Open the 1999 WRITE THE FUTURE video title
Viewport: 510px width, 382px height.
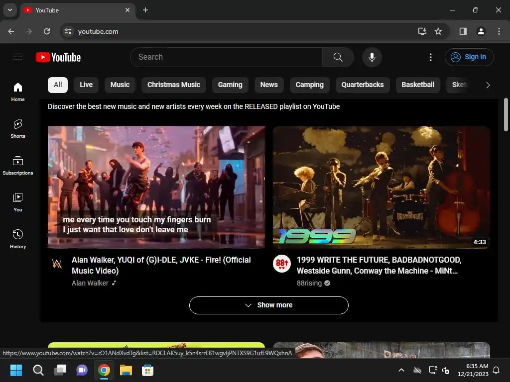[x=379, y=265]
